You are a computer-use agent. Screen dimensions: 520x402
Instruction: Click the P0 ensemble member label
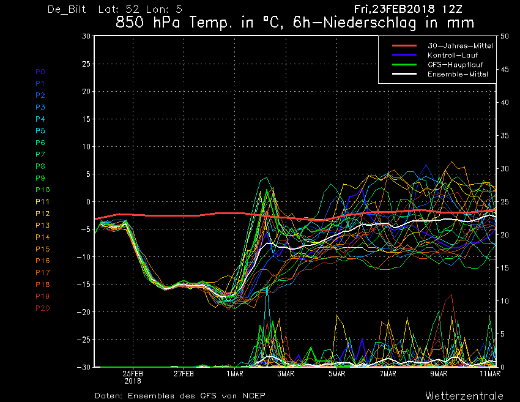[40, 72]
